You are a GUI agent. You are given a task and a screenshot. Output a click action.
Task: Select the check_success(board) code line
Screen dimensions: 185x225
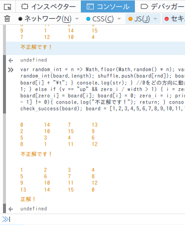point(103,109)
